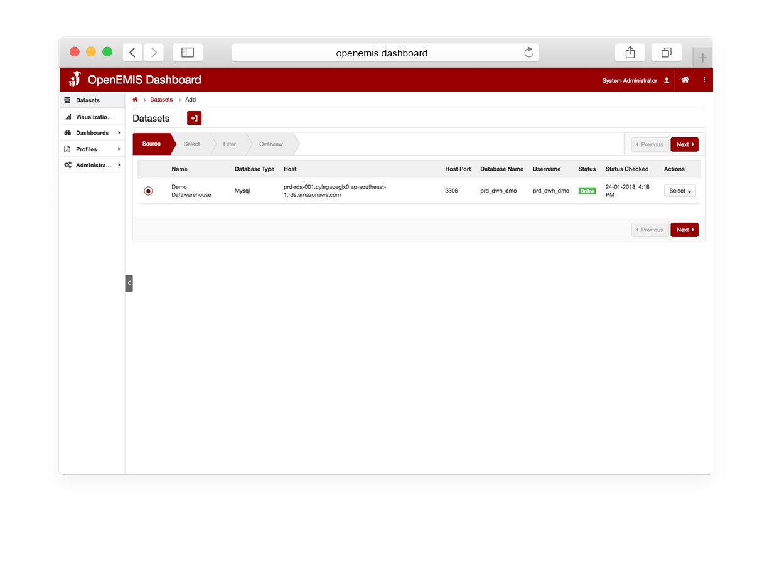Toggle the browser sidebar button

click(188, 53)
